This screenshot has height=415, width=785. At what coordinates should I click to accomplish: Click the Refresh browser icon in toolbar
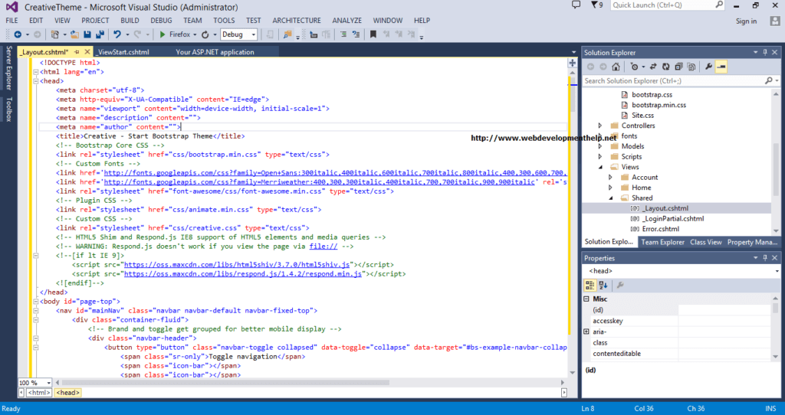[x=205, y=34]
